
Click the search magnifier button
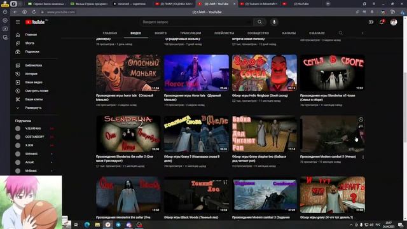pos(259,22)
